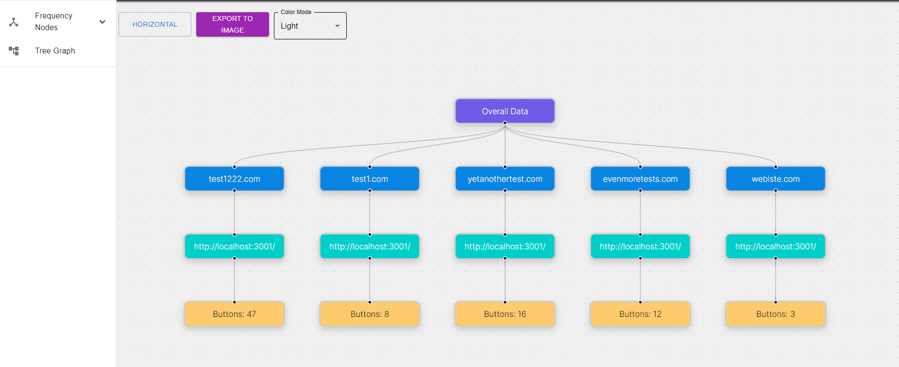Click the EXPORT TO IMAGE button

pyautogui.click(x=233, y=24)
